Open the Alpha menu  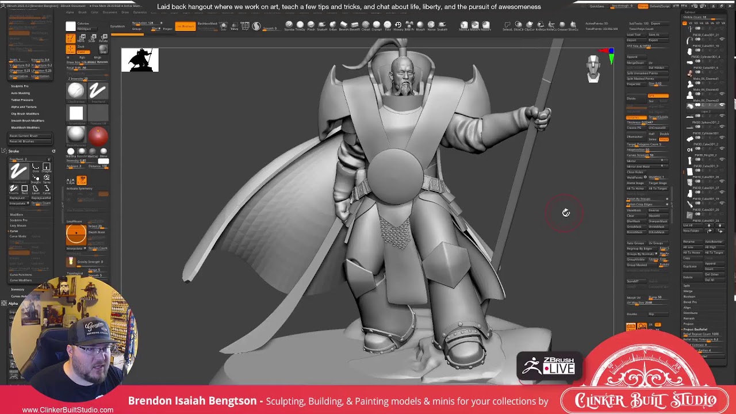[70, 12]
